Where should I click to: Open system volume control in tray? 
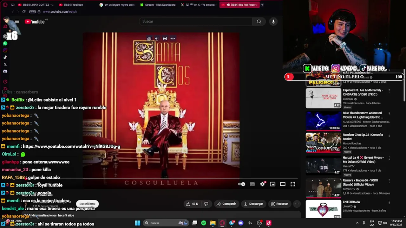click(x=385, y=223)
